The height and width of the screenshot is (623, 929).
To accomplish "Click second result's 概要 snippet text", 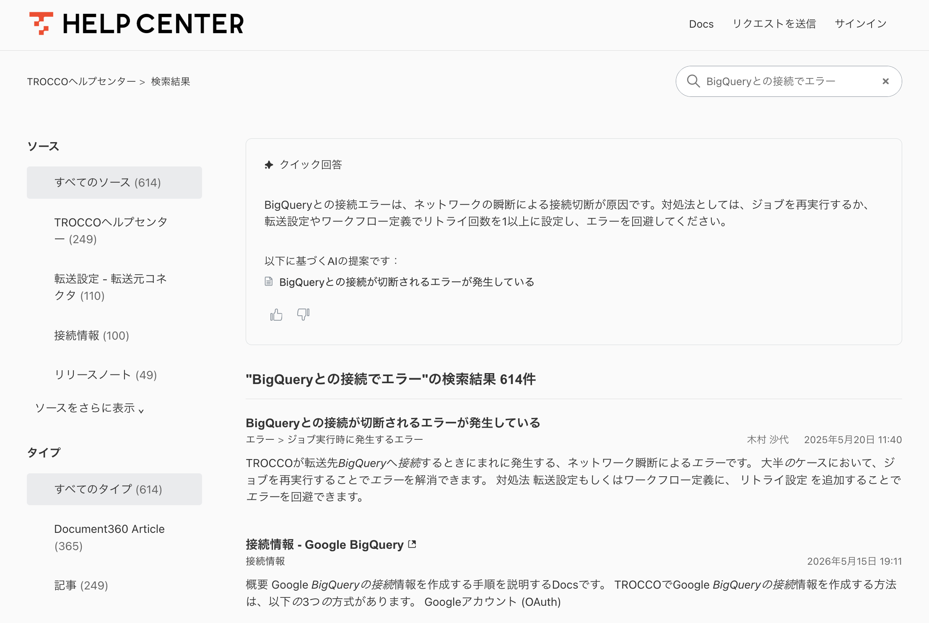I will (571, 593).
